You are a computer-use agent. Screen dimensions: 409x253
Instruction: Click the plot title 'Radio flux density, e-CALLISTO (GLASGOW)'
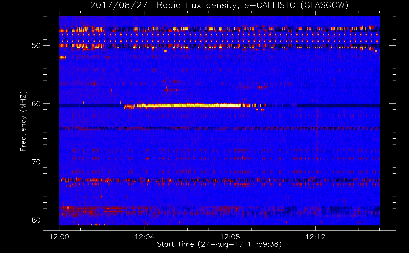253,5
